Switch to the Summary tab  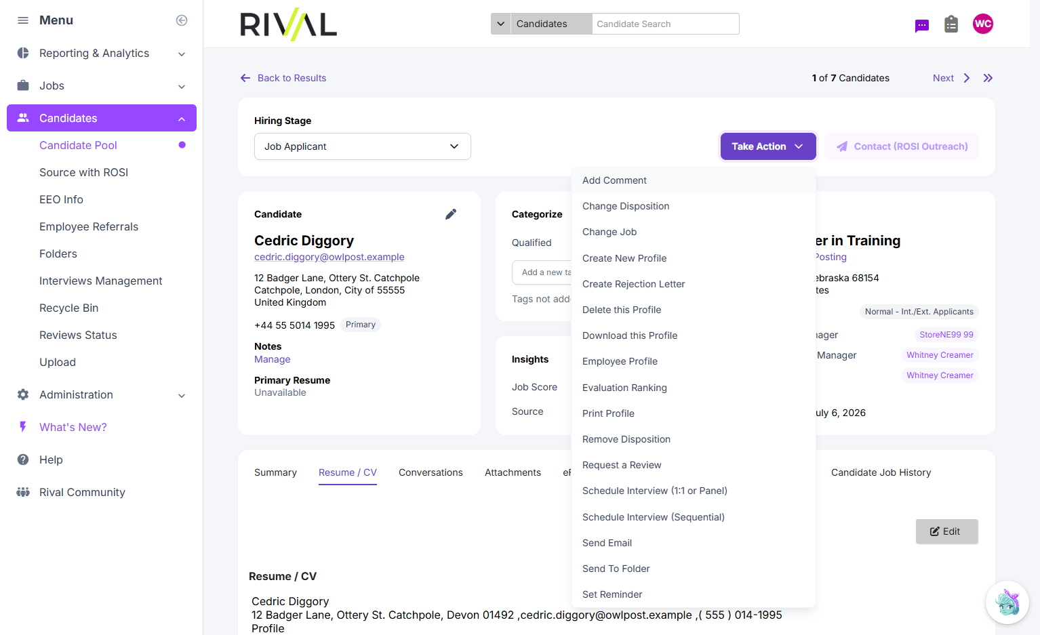click(x=275, y=472)
